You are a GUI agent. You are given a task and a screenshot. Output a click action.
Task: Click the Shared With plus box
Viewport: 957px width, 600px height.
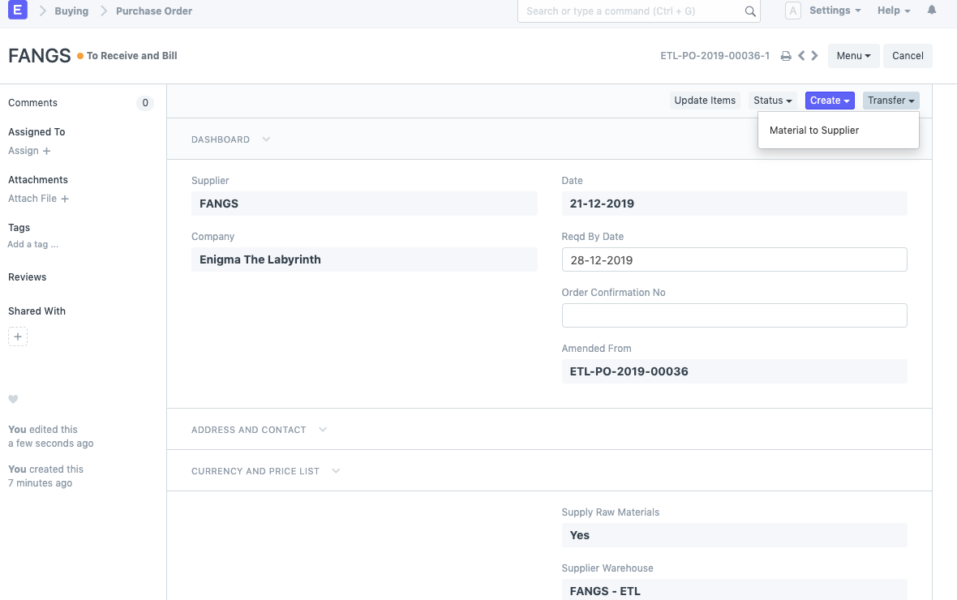point(18,336)
